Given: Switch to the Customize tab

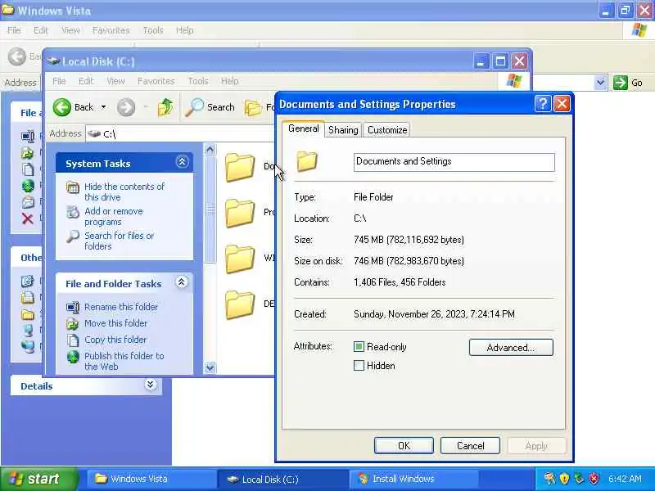Looking at the screenshot, I should (x=387, y=130).
